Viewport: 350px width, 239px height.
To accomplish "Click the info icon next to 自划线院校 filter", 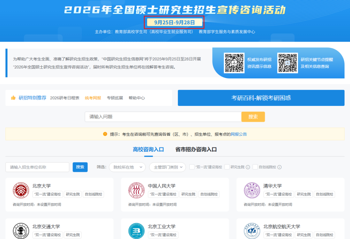I will click(279, 167).
